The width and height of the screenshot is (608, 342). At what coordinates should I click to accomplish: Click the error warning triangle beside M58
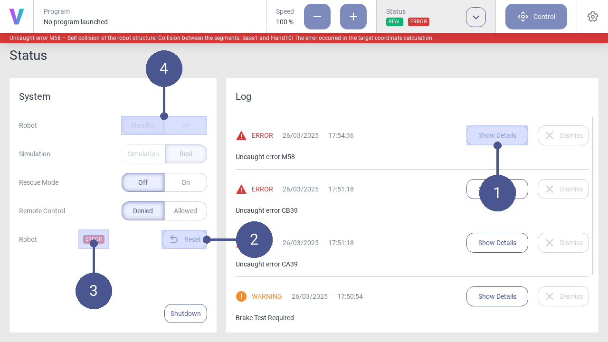pyautogui.click(x=241, y=135)
